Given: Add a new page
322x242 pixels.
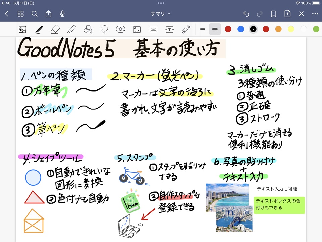Looking at the screenshot, I should point(287,14).
